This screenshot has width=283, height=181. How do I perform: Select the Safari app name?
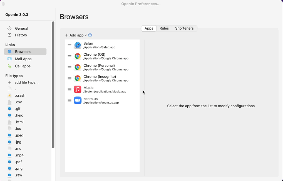pos(88,43)
